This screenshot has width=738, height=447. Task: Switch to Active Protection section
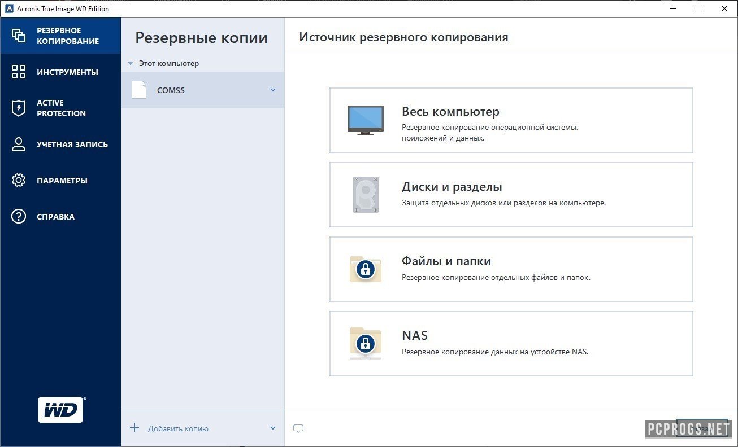click(x=60, y=108)
